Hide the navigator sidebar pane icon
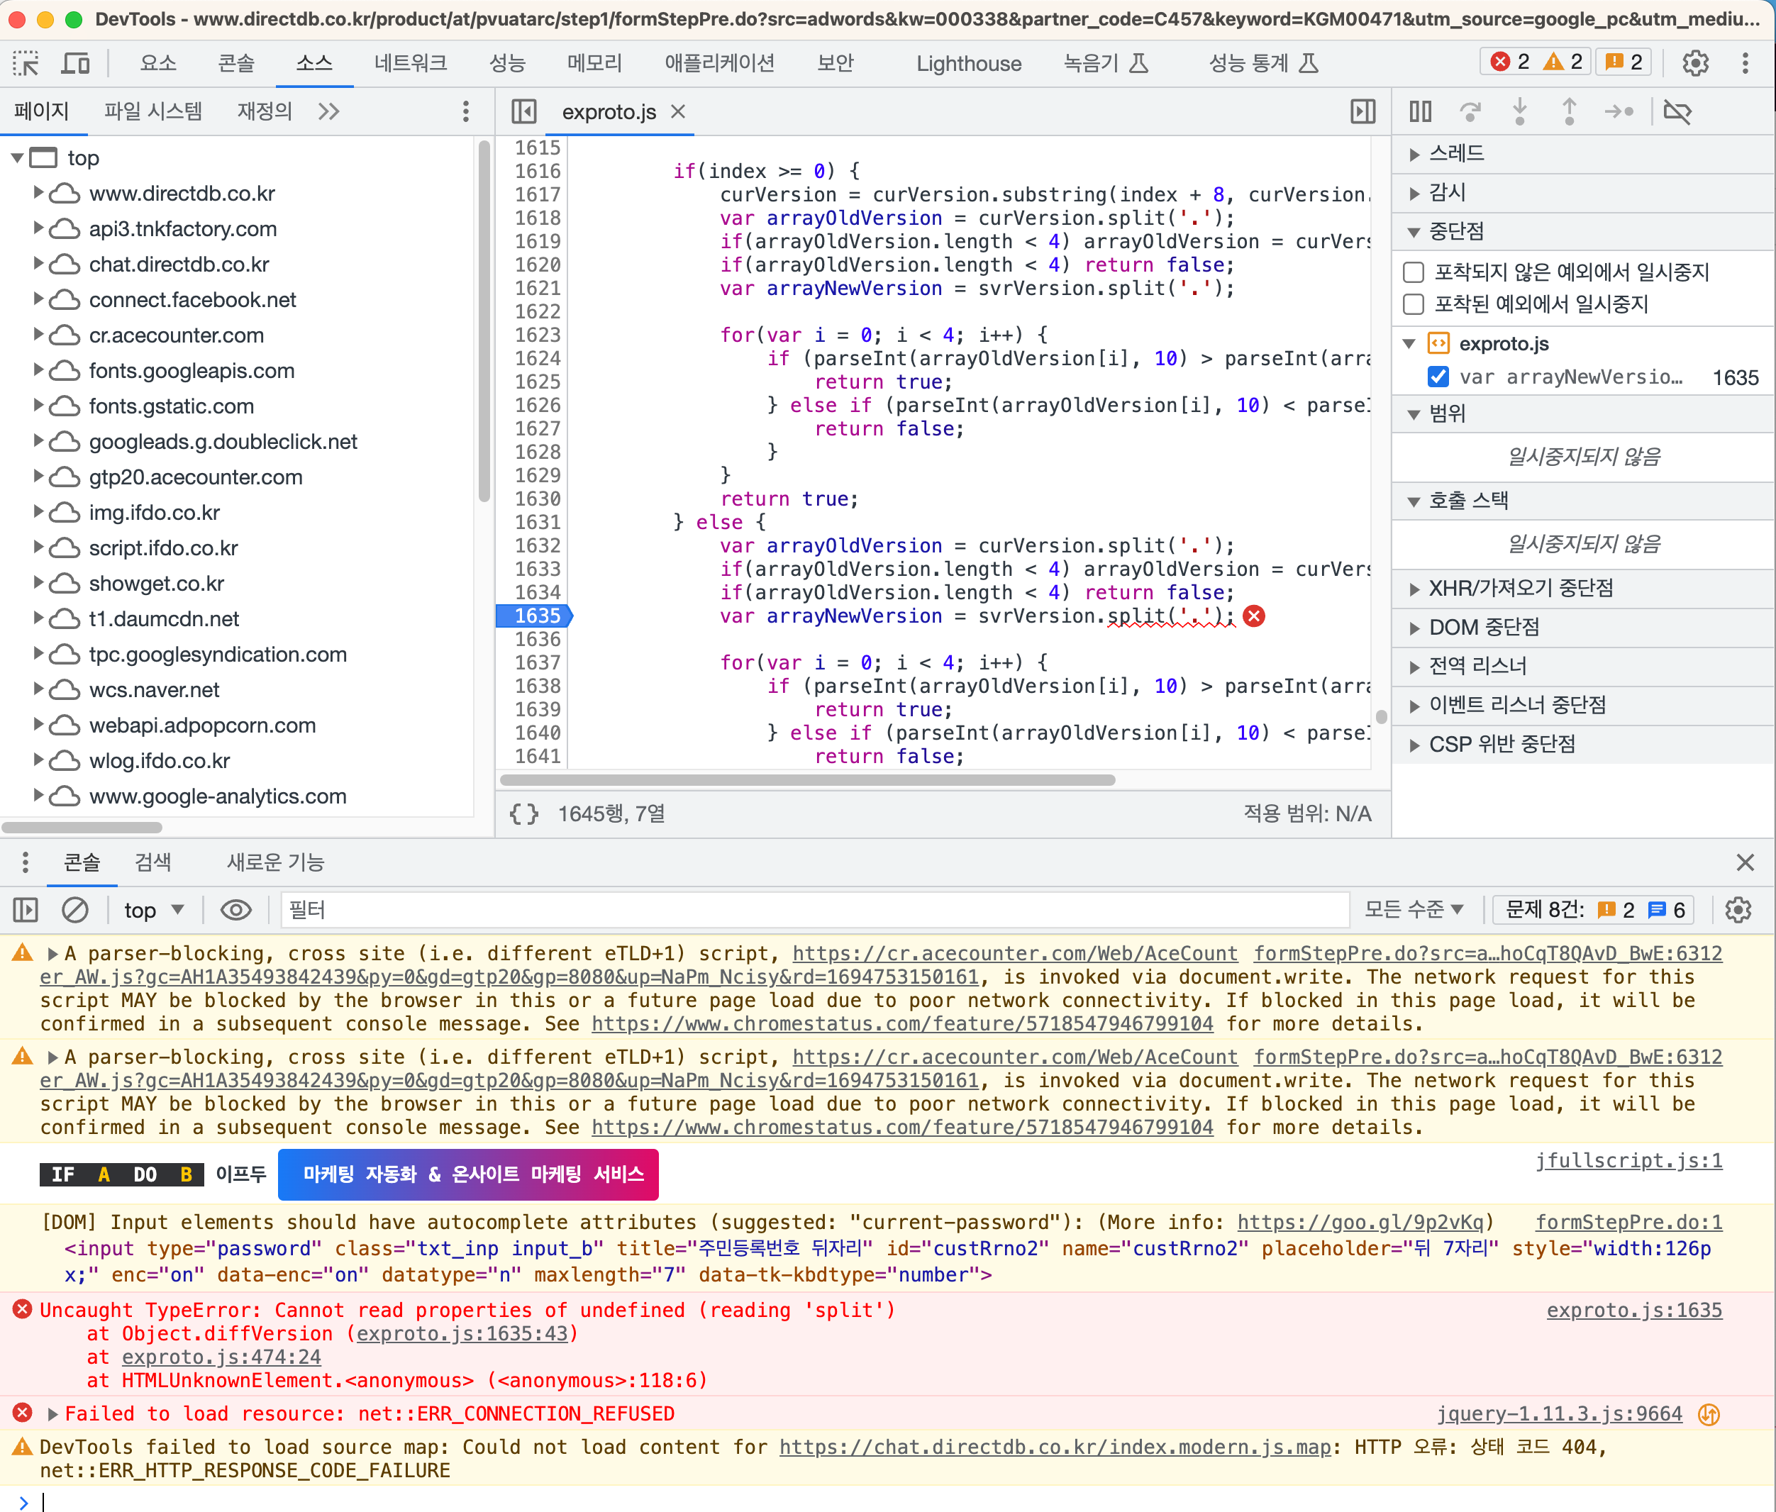1776x1512 pixels. 523,111
